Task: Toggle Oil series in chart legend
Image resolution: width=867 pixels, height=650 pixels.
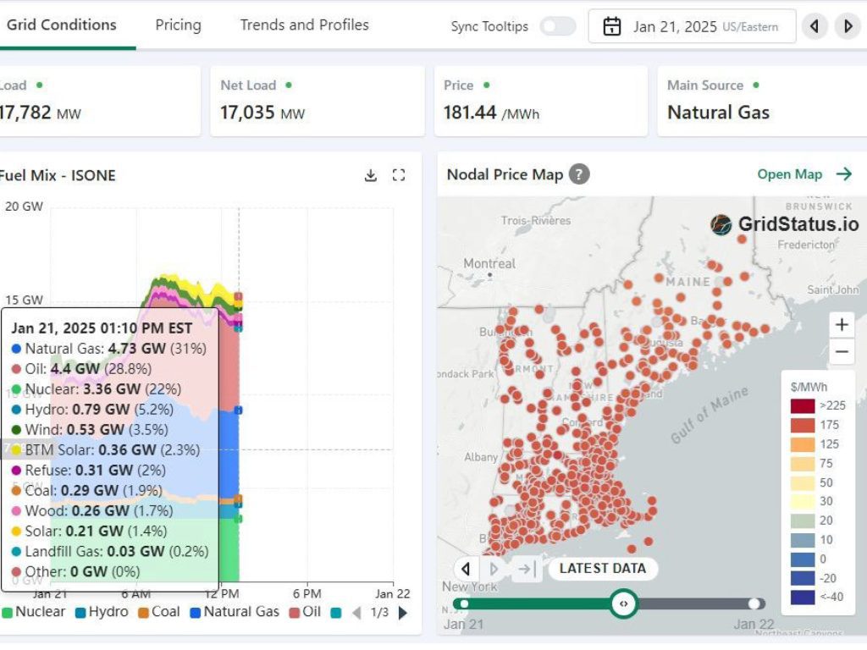Action: point(305,612)
